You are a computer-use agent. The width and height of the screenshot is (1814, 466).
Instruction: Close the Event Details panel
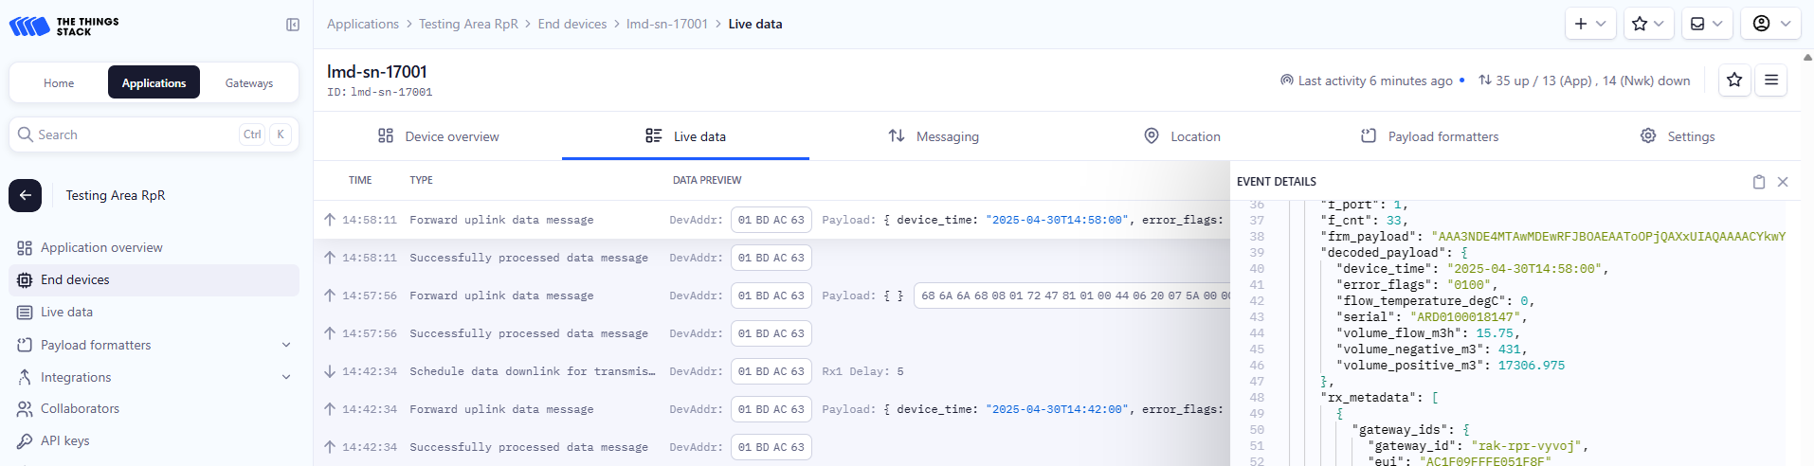(1783, 182)
